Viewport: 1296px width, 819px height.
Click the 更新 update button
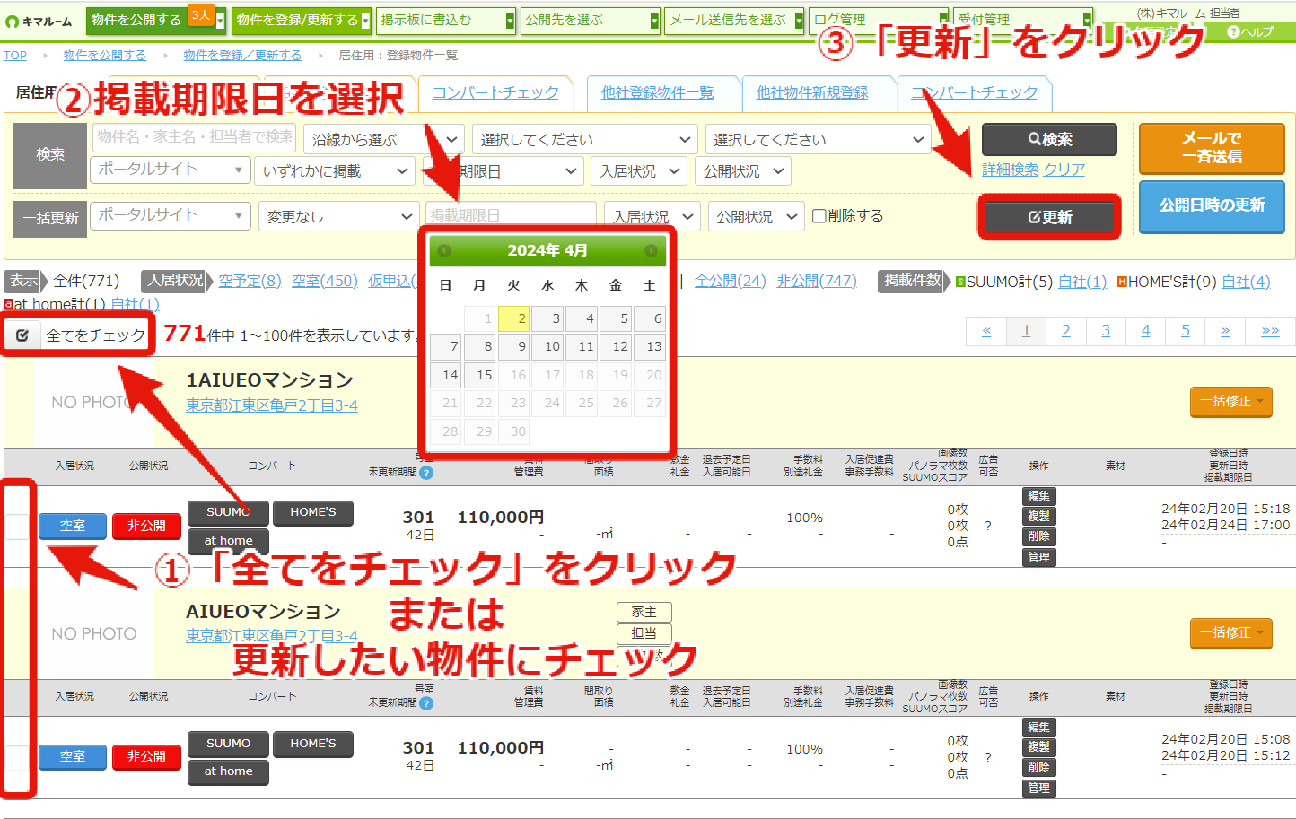coord(1049,217)
